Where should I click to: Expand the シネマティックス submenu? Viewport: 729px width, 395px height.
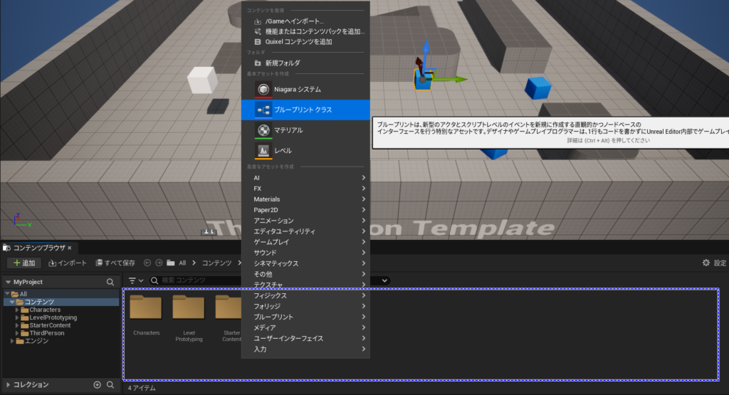pyautogui.click(x=305, y=263)
